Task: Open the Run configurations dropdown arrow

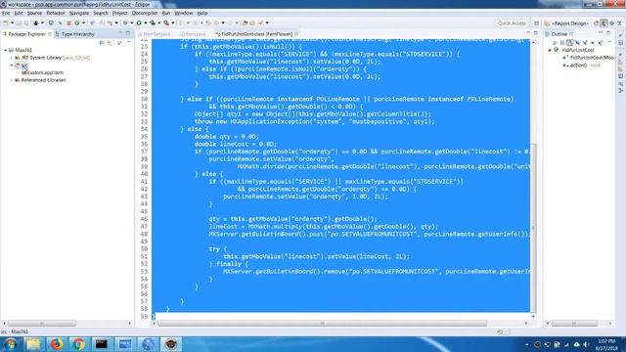Action: pyautogui.click(x=146, y=23)
